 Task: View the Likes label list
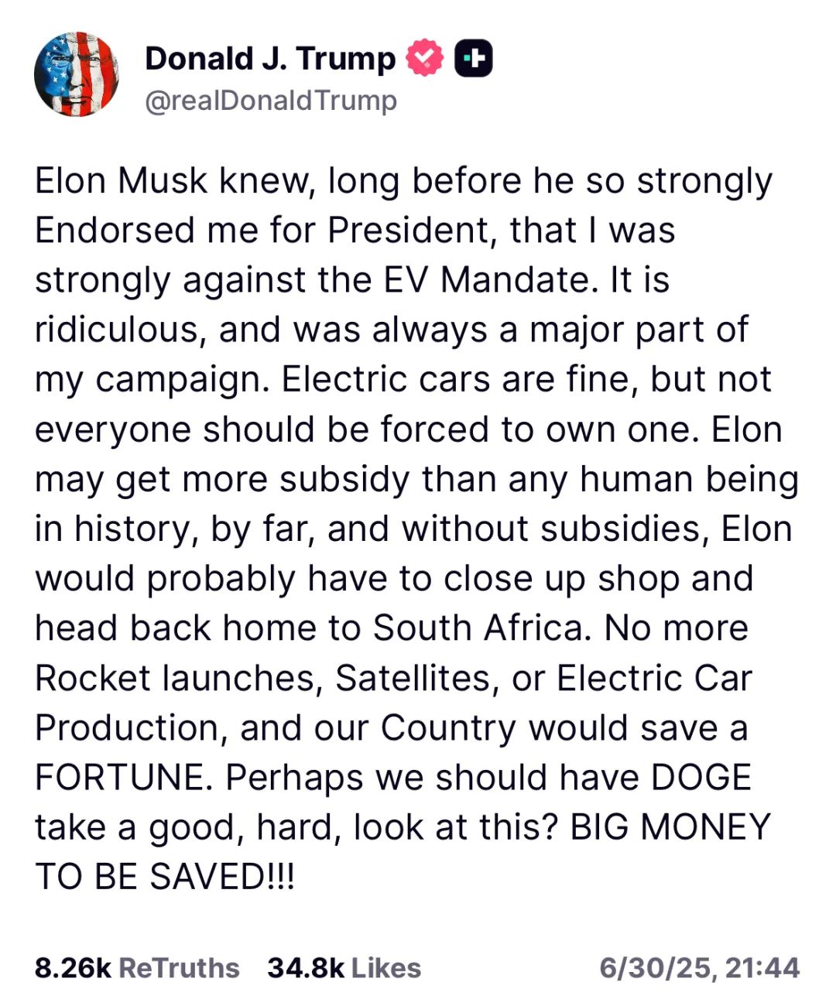(x=386, y=968)
